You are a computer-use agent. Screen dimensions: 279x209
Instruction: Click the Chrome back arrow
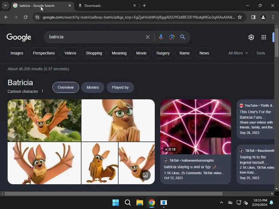point(6,17)
